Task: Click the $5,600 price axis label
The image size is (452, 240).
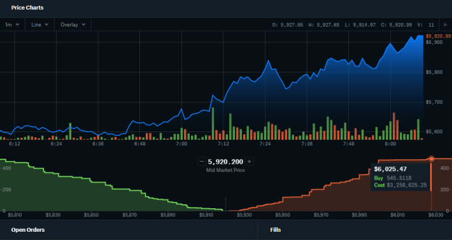Action: [x=434, y=131]
